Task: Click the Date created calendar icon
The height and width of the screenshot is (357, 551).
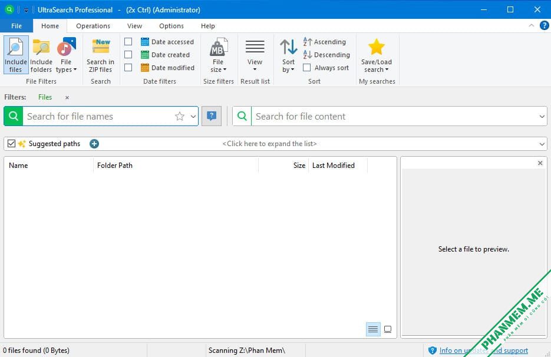Action: click(x=145, y=55)
